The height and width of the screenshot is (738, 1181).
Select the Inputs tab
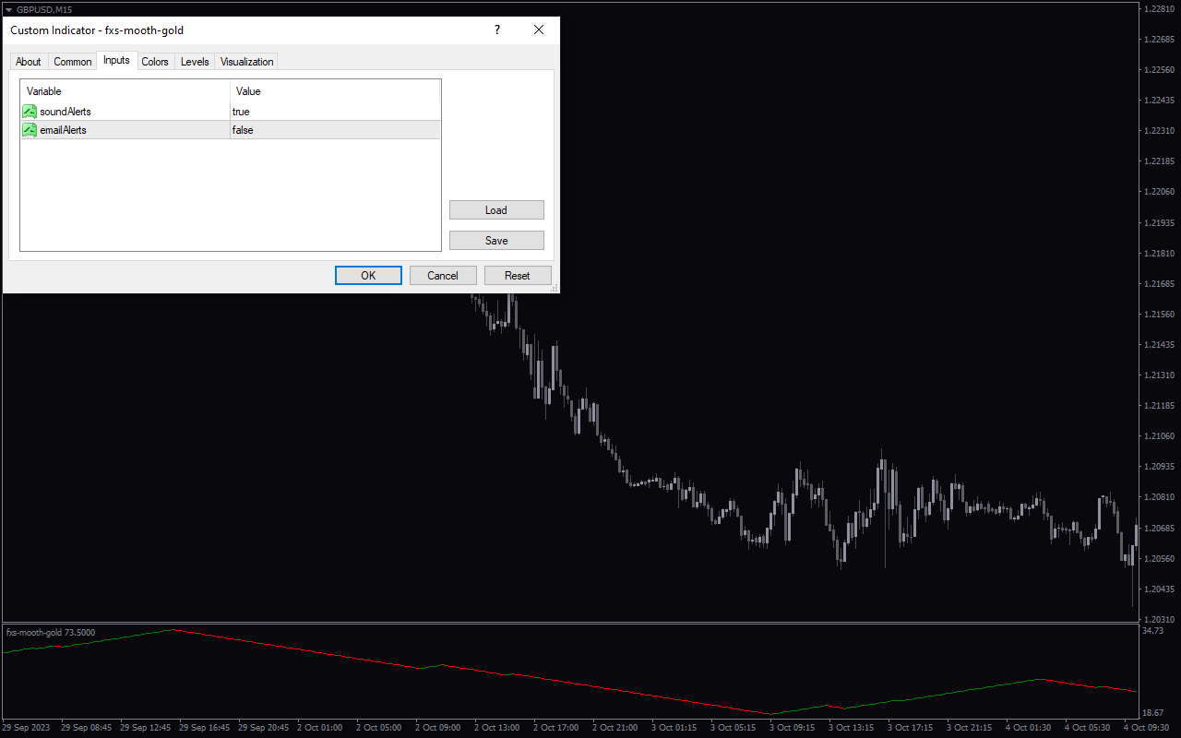click(x=116, y=60)
